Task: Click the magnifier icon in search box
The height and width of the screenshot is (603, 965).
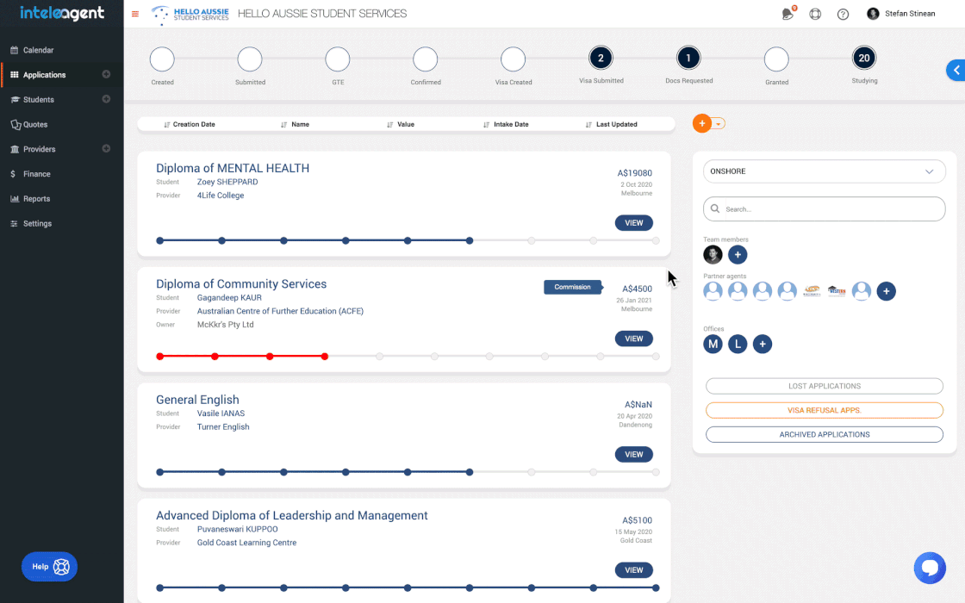Action: (714, 208)
